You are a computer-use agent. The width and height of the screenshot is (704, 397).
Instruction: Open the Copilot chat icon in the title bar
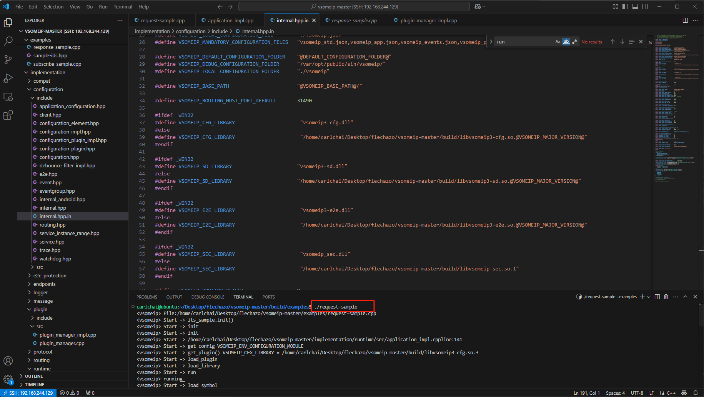coord(478,7)
